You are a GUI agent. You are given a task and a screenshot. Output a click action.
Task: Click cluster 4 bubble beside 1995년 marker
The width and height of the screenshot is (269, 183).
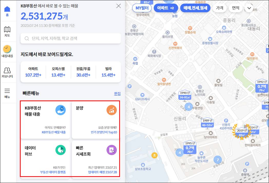pyautogui.click(x=180, y=153)
